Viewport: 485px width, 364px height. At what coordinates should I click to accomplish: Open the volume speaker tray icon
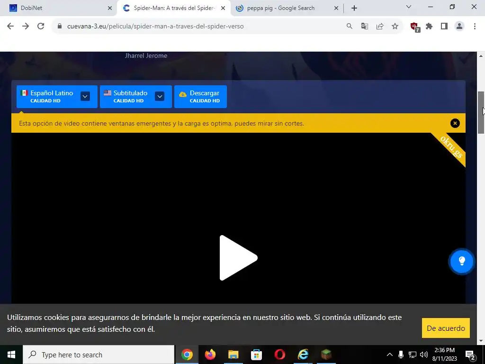pos(424,355)
